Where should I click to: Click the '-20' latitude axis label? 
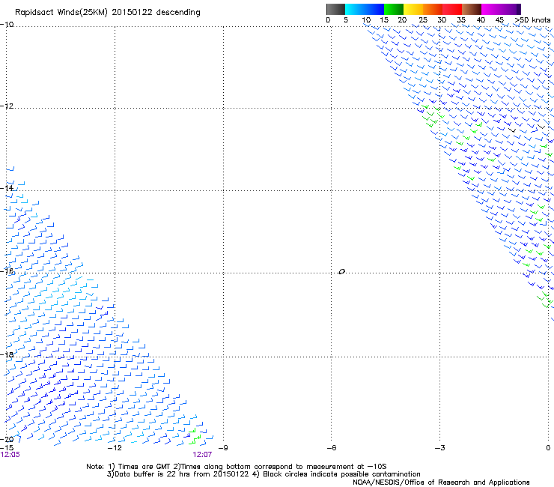(x=7, y=439)
